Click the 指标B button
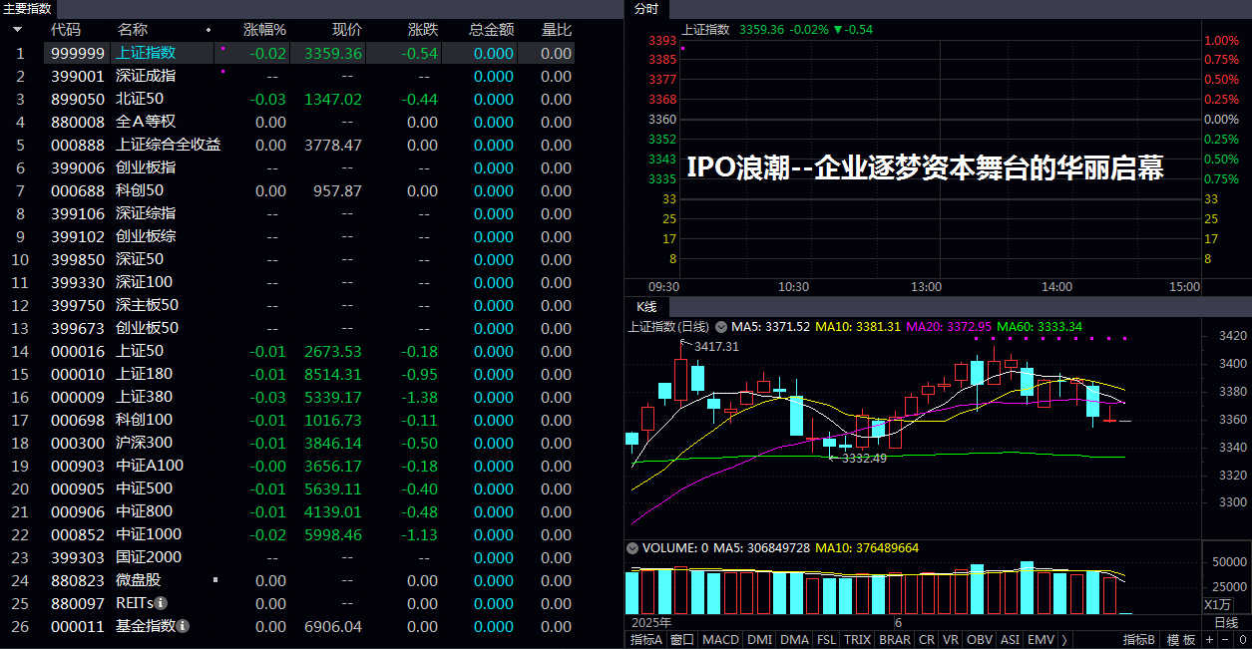The image size is (1252, 649). 1138,640
